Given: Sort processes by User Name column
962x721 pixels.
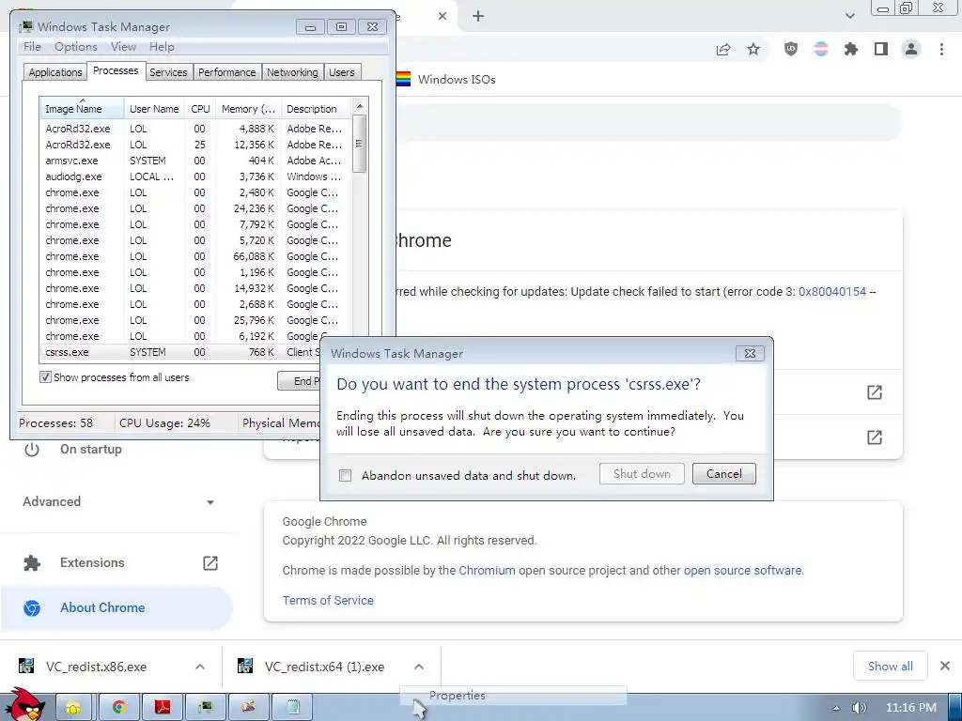Looking at the screenshot, I should [154, 109].
